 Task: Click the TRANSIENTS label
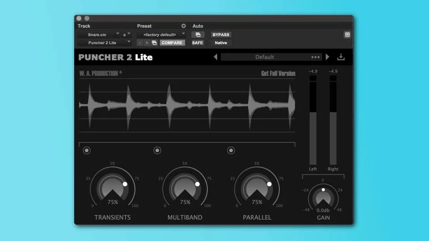[113, 217]
